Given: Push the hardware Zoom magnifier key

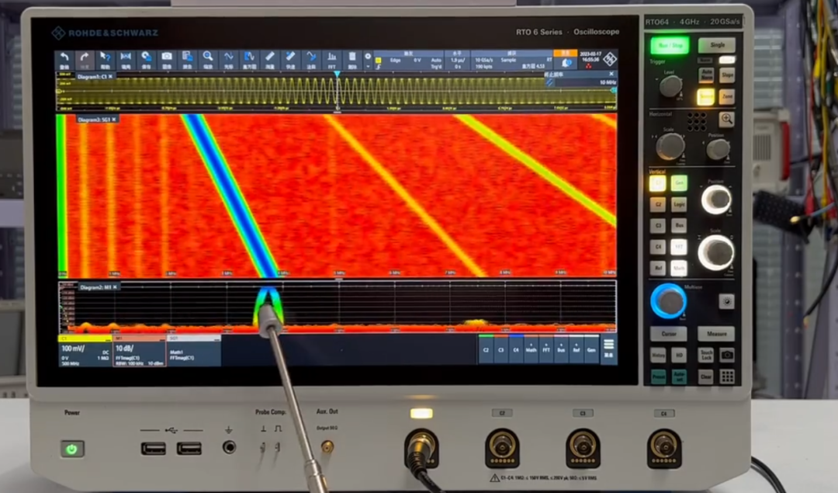Looking at the screenshot, I should tap(726, 119).
